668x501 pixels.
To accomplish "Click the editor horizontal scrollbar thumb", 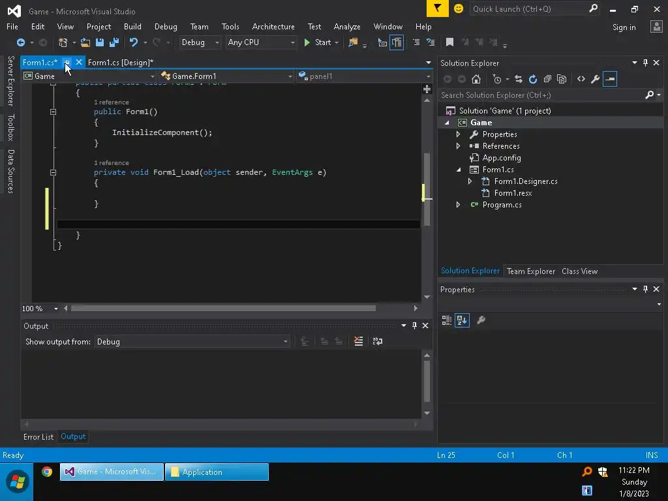I will pyautogui.click(x=224, y=308).
